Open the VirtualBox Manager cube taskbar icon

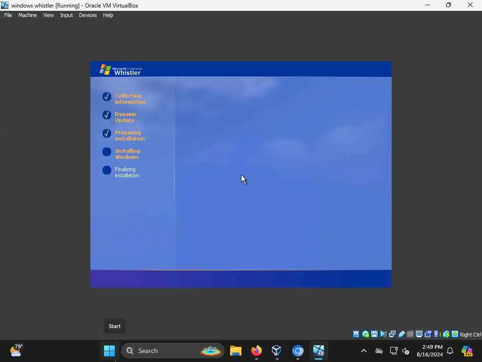click(x=277, y=351)
